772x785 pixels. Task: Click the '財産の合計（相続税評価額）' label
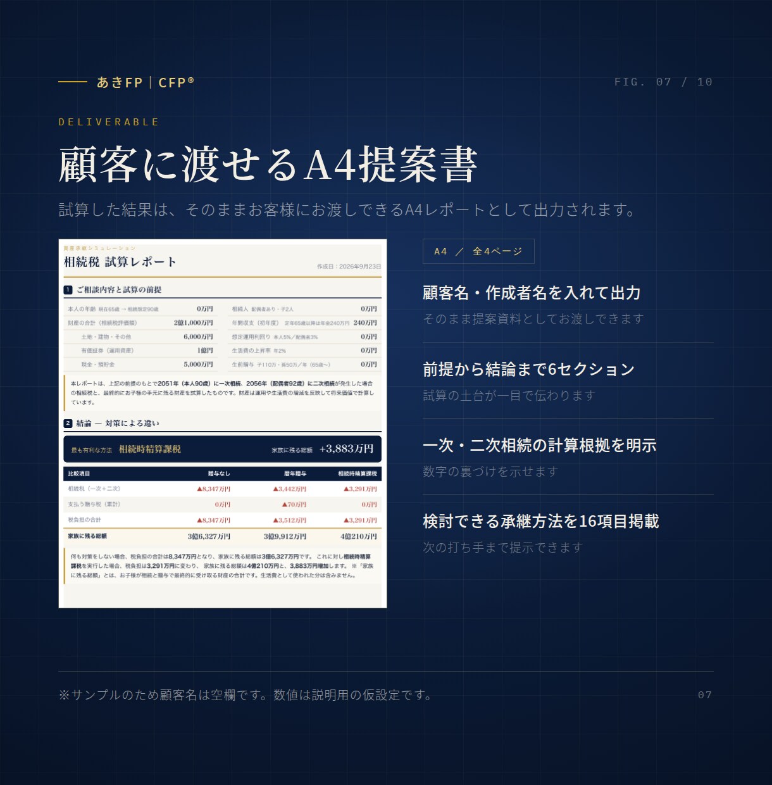click(x=103, y=323)
